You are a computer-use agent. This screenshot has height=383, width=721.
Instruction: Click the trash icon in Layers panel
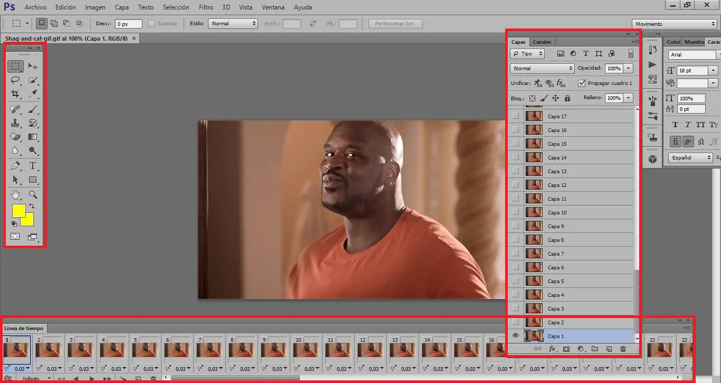point(623,349)
